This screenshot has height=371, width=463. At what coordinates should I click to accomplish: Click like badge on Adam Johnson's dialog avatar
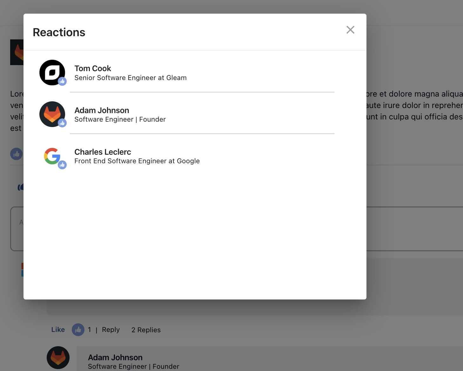coord(62,123)
